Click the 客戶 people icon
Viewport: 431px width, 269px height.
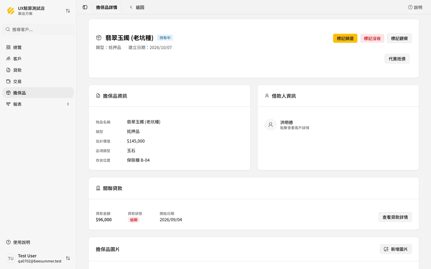click(8, 59)
